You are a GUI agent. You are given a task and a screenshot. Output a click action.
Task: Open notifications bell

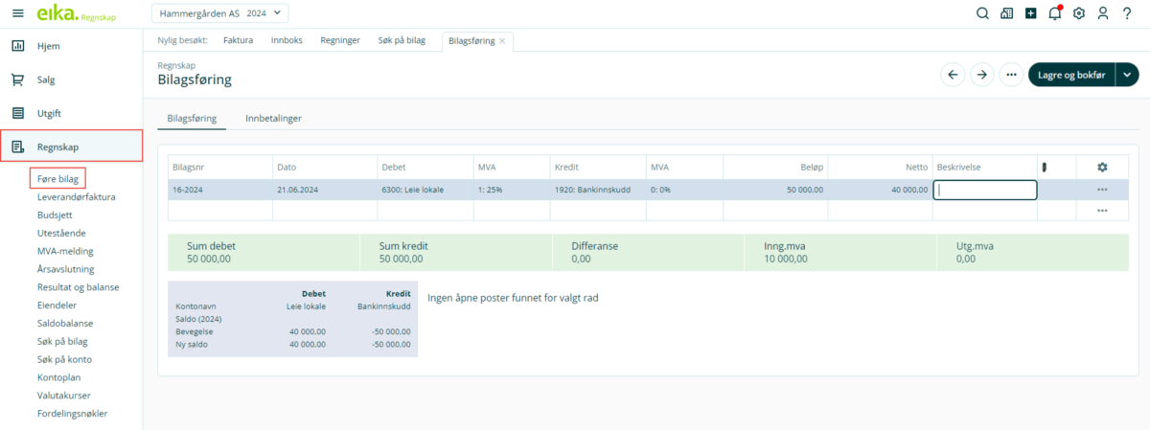1055,13
